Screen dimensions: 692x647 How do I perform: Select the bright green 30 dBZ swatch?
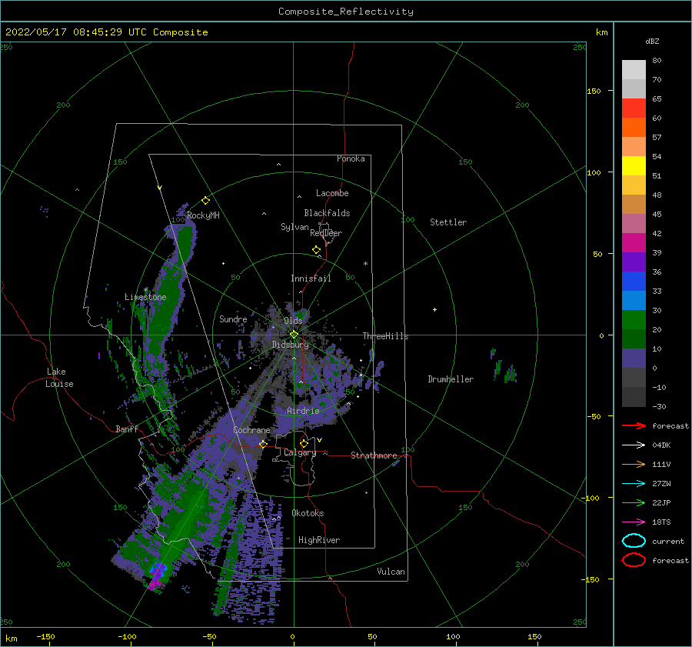(634, 319)
